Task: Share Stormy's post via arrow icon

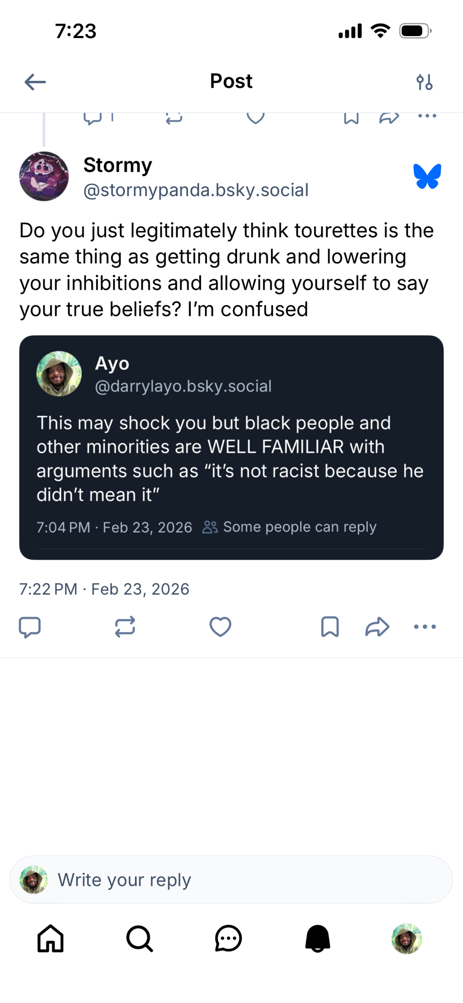Action: [x=377, y=627]
